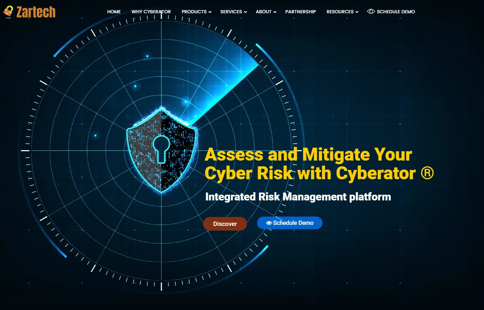484x310 pixels.
Task: Open the WHY CYBERATOR page
Action: point(151,11)
